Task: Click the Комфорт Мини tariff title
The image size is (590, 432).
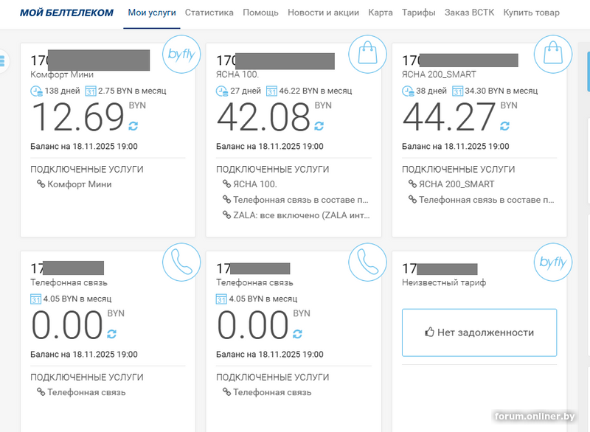Action: pos(62,74)
